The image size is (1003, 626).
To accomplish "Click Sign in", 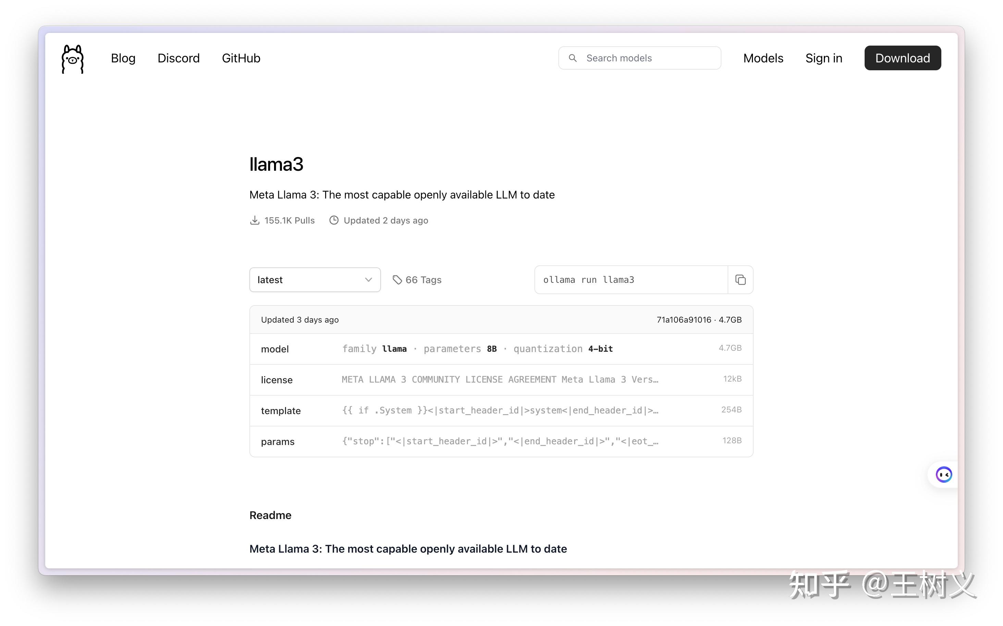I will tap(824, 58).
